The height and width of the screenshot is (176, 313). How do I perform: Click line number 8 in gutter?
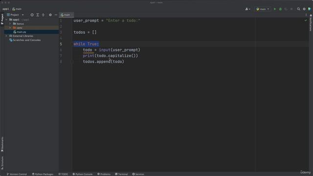[x=61, y=62]
